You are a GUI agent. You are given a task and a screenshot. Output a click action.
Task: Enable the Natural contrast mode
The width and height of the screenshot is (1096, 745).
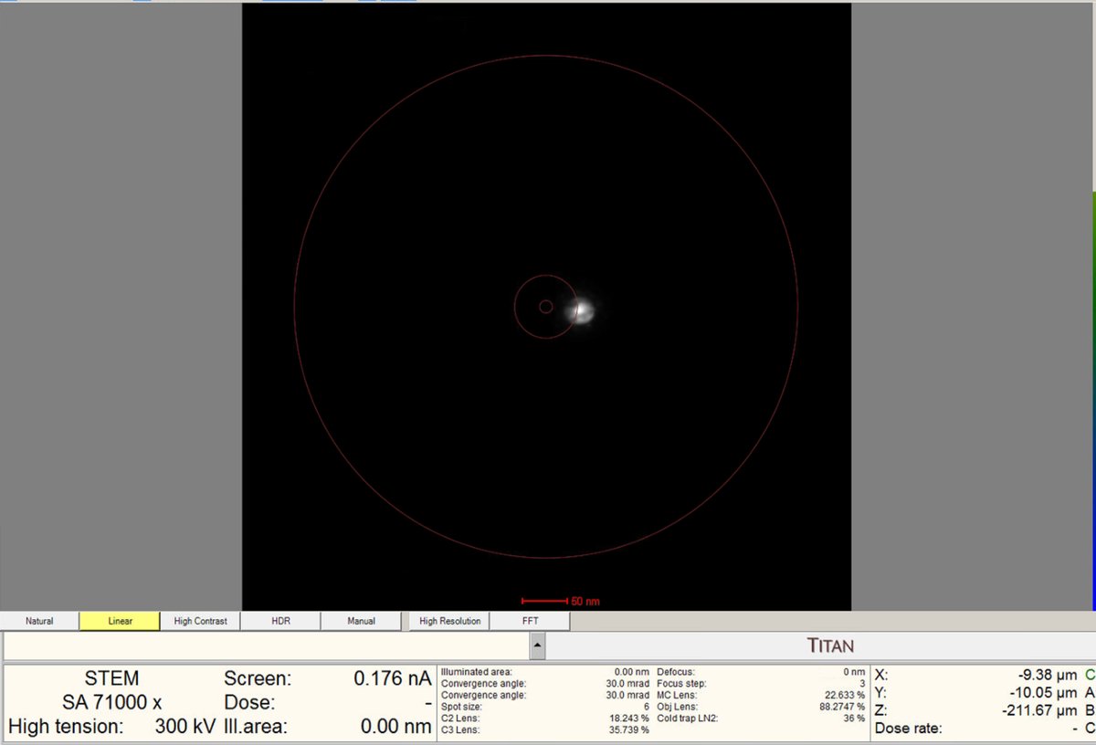39,620
